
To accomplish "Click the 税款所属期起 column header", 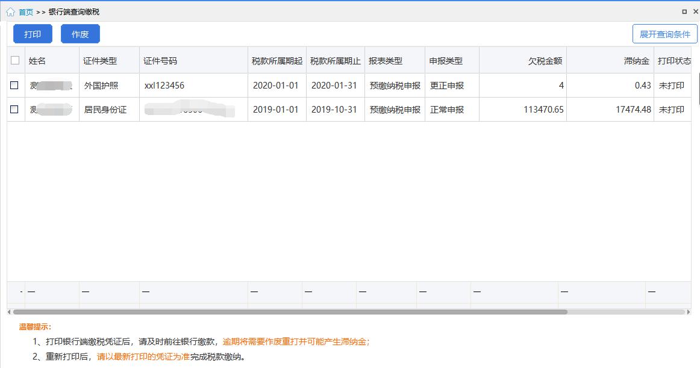I will coord(277,61).
